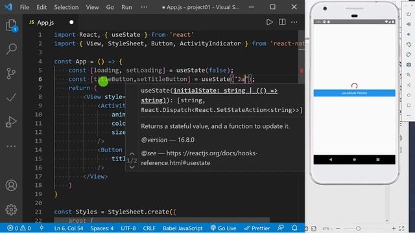Click the emulator power button
The height and width of the screenshot is (233, 415).
pyautogui.click(x=409, y=14)
